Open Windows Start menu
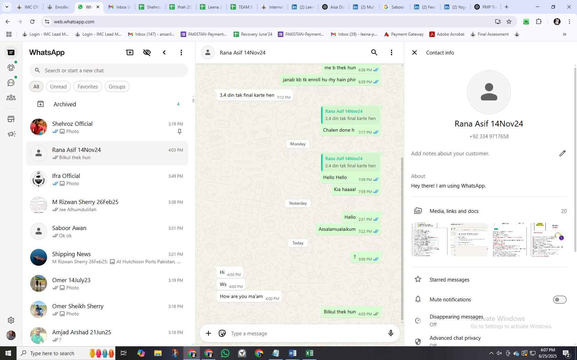This screenshot has height=360, width=577. click(8, 353)
